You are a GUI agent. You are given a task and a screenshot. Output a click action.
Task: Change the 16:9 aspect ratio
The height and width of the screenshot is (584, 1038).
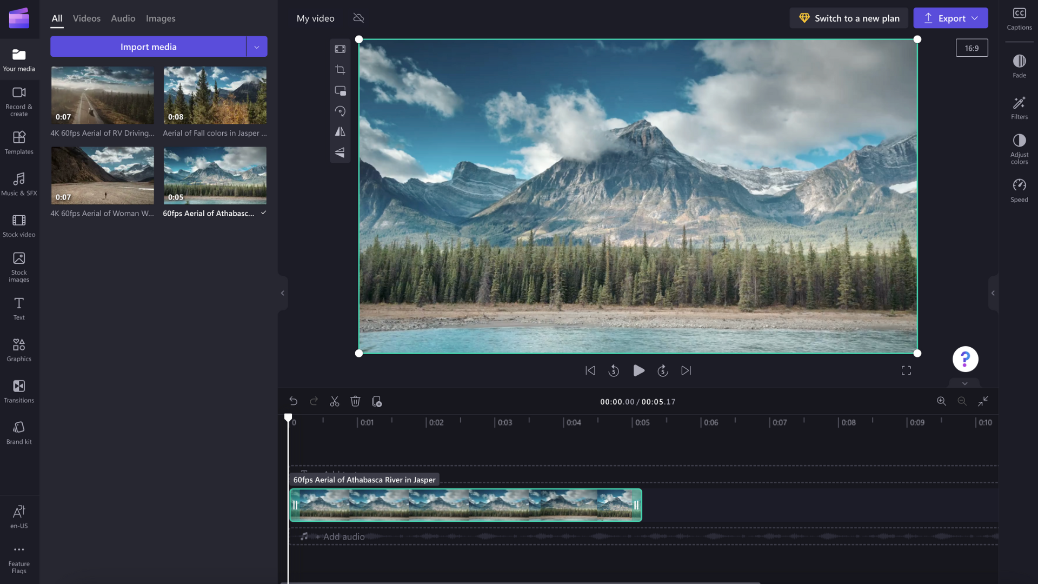(x=972, y=48)
